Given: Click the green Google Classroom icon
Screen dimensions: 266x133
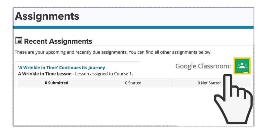Looking at the screenshot, I should point(242,66).
